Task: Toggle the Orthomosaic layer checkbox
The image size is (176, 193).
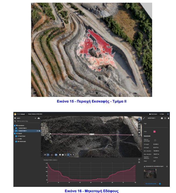Action: 16,142
